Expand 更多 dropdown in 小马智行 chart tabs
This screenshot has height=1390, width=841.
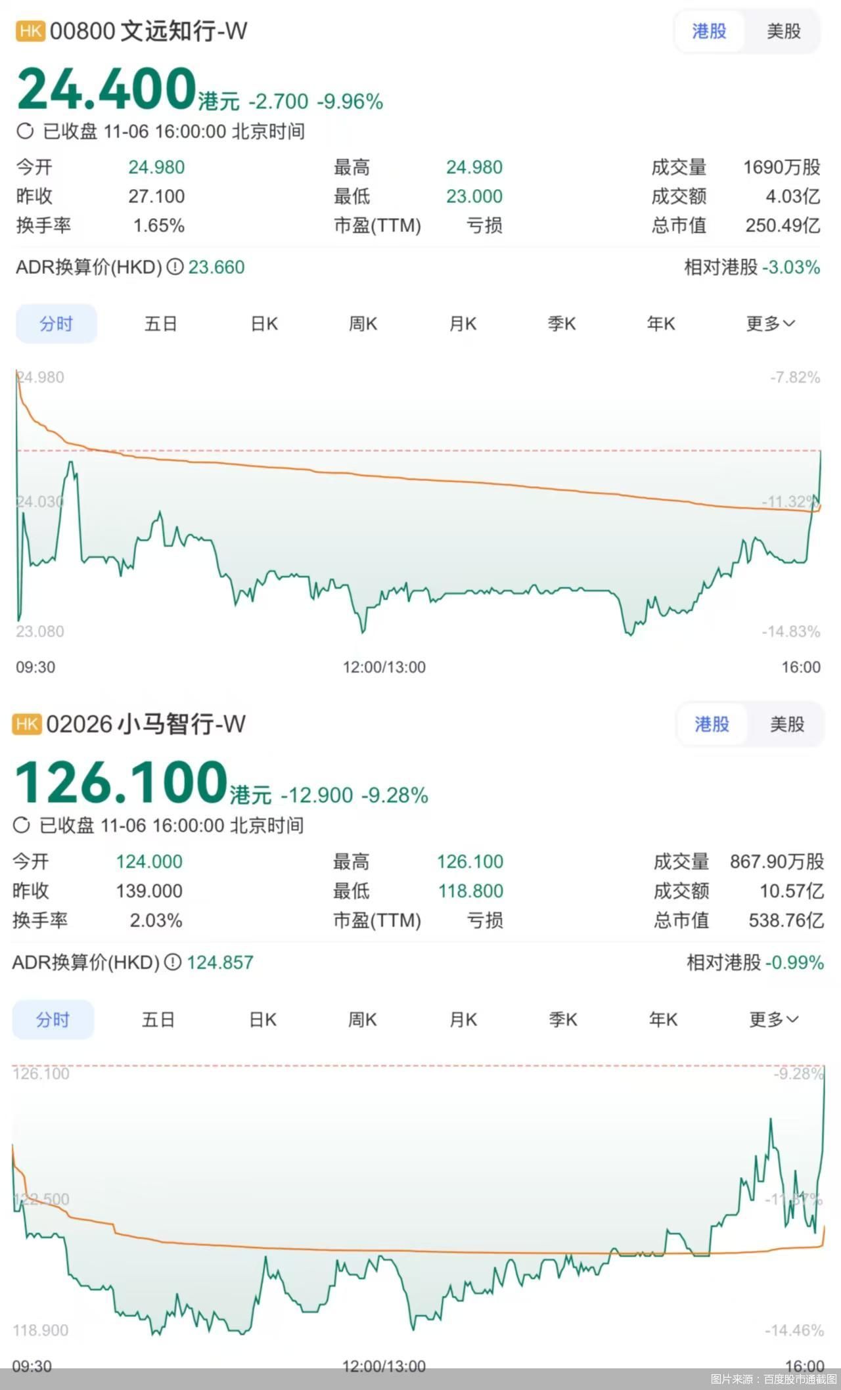pyautogui.click(x=773, y=1020)
